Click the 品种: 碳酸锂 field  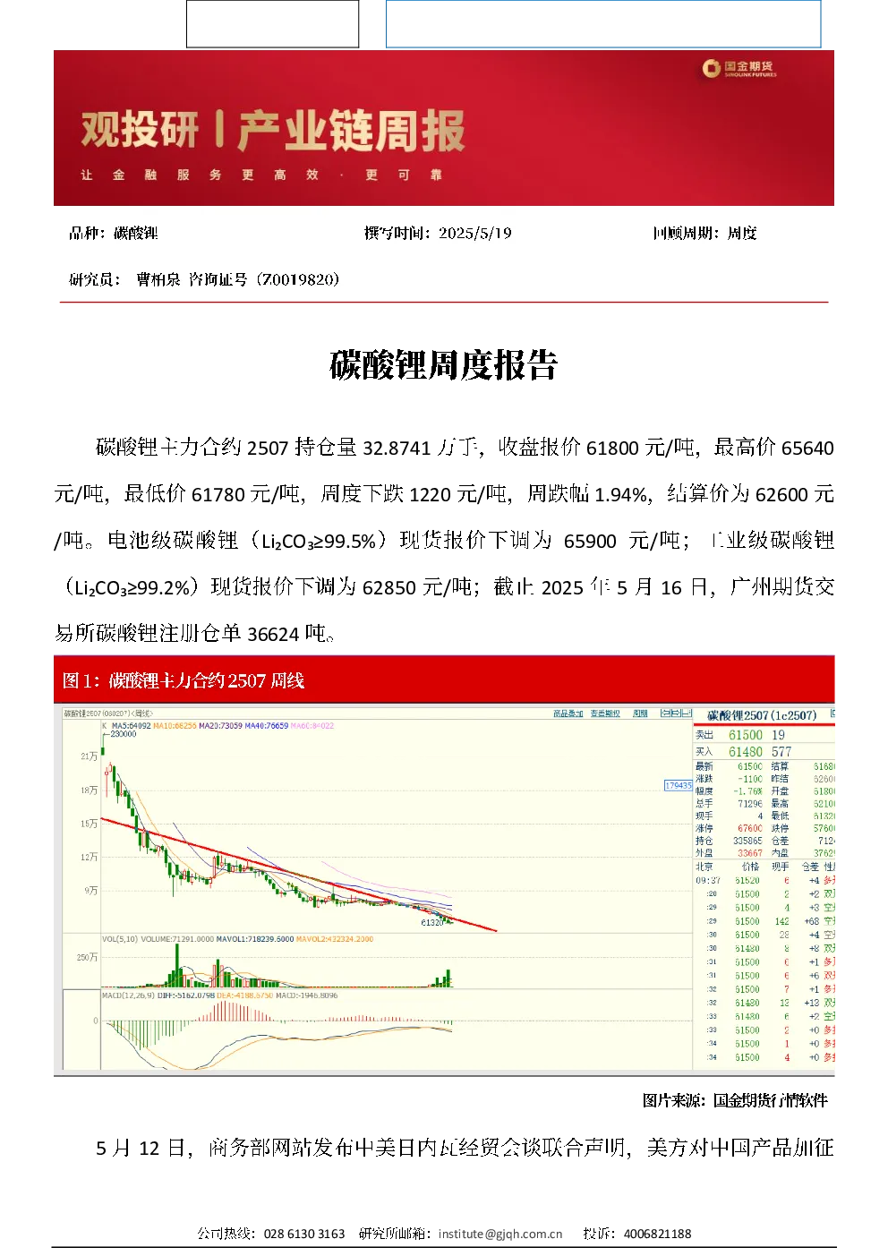point(114,234)
